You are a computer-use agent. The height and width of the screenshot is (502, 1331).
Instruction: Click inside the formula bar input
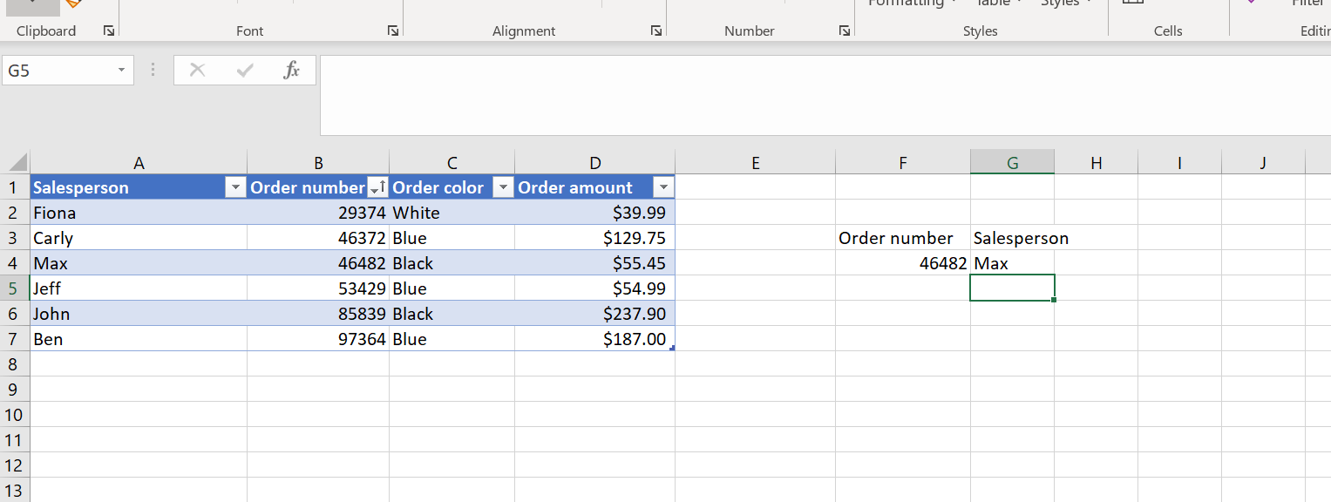coord(819,96)
